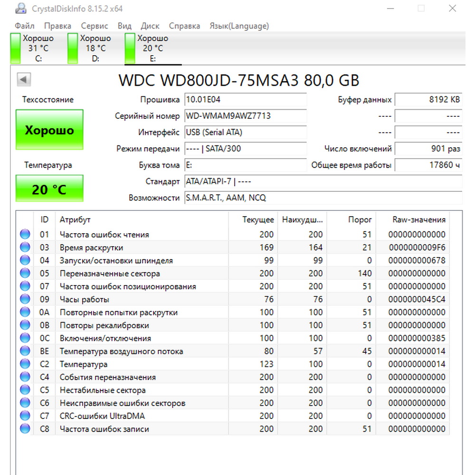Click the Порог column header
This screenshot has height=475, width=475.
351,219
